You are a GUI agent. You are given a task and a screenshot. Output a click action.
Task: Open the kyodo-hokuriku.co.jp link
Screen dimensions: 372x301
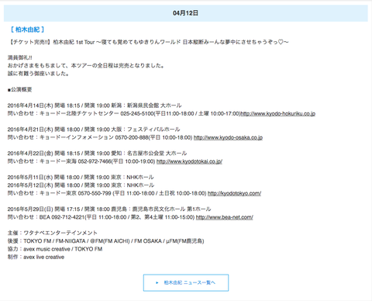coord(277,113)
